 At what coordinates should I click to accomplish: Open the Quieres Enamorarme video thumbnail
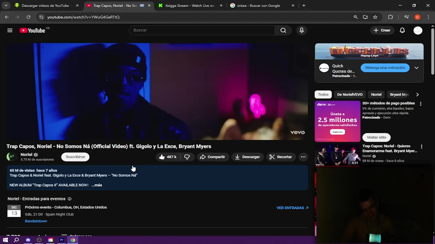pyautogui.click(x=337, y=155)
